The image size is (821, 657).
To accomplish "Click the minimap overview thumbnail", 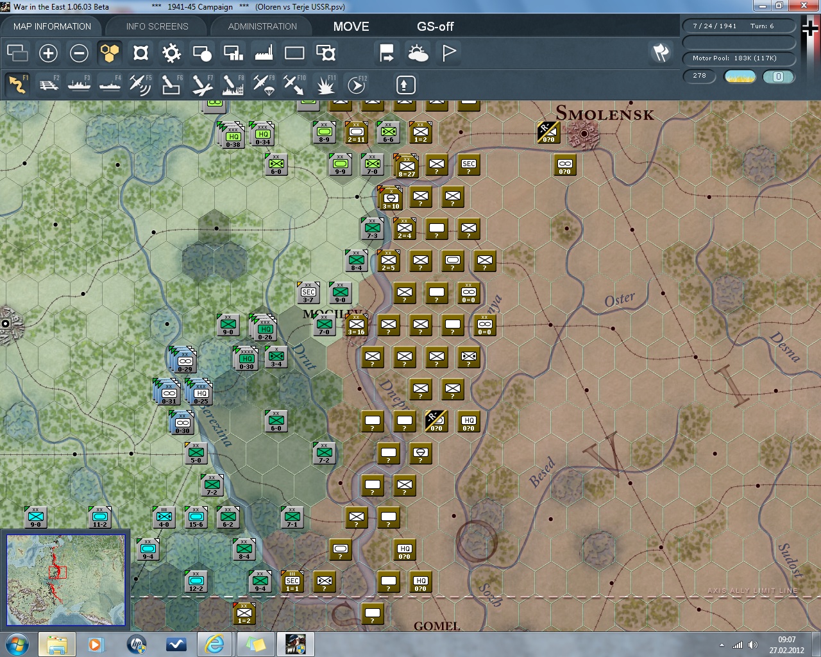I will click(x=66, y=579).
